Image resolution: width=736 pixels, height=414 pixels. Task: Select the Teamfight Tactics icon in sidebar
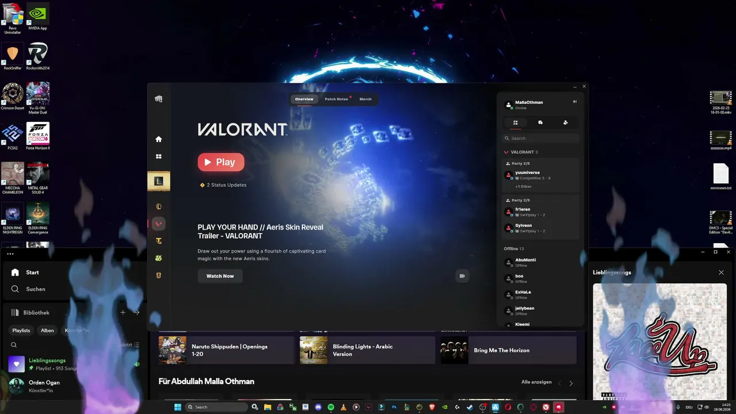coord(159,241)
